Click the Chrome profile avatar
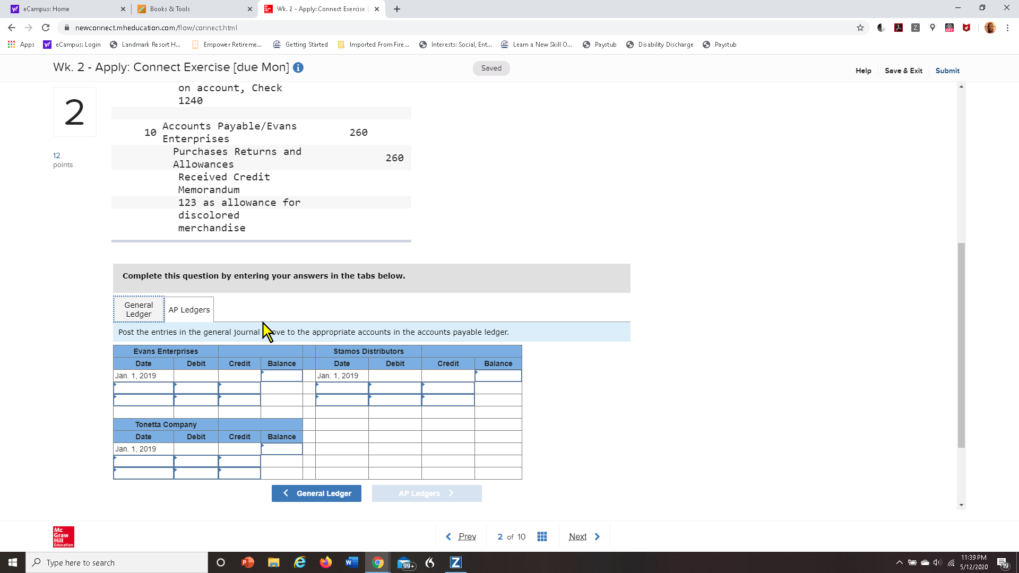The width and height of the screenshot is (1019, 573). [x=990, y=28]
